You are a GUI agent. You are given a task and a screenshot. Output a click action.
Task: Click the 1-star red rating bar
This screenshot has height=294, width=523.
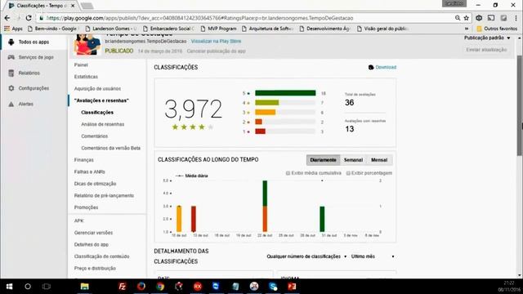point(260,131)
